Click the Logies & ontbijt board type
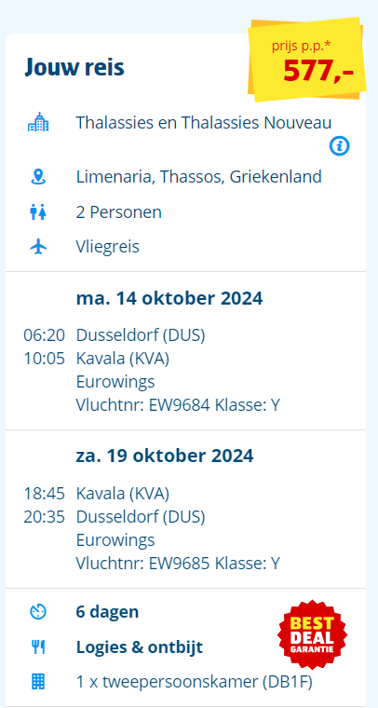The width and height of the screenshot is (378, 708). (140, 647)
